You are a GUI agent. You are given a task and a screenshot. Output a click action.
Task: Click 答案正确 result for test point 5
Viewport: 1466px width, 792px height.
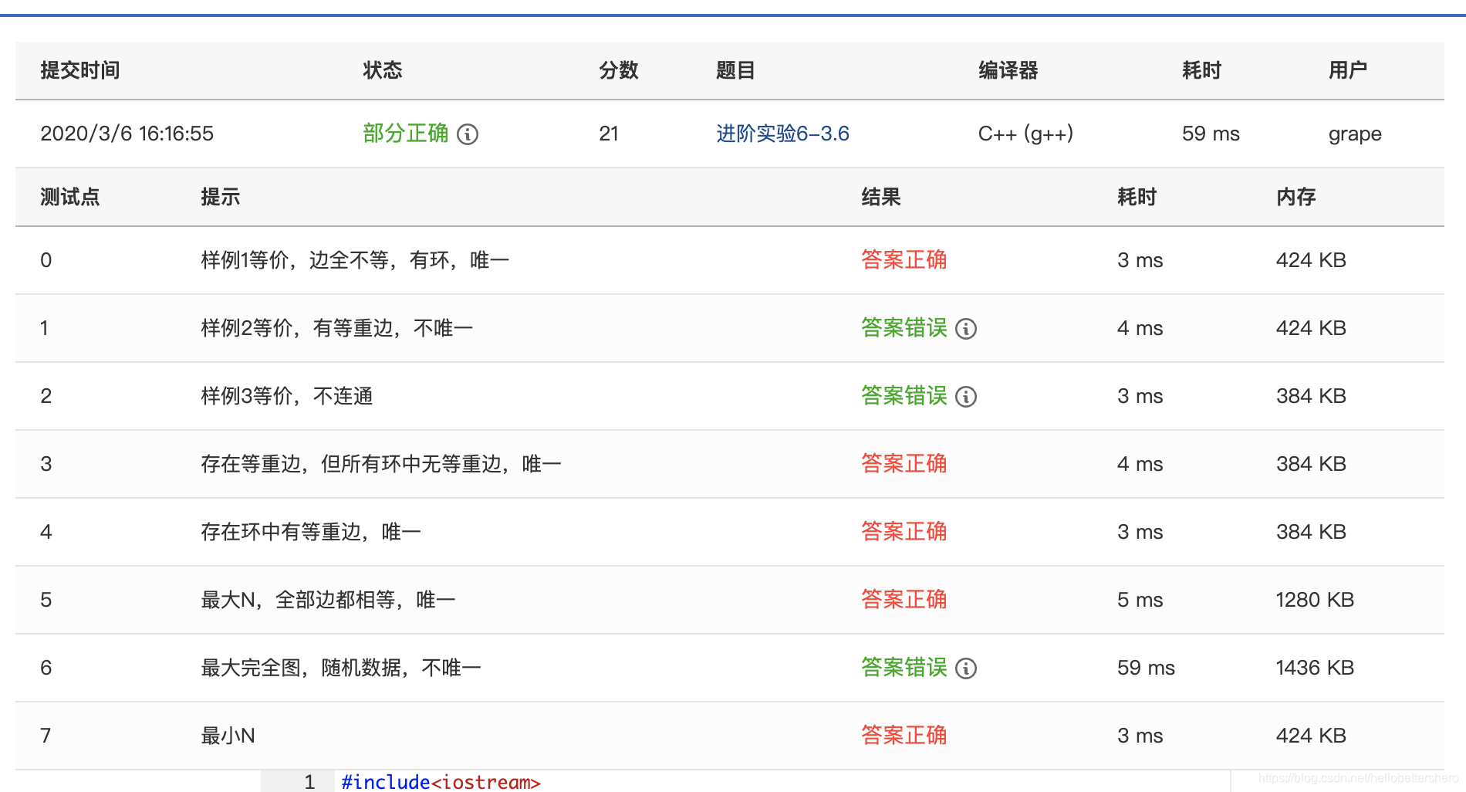pos(904,600)
